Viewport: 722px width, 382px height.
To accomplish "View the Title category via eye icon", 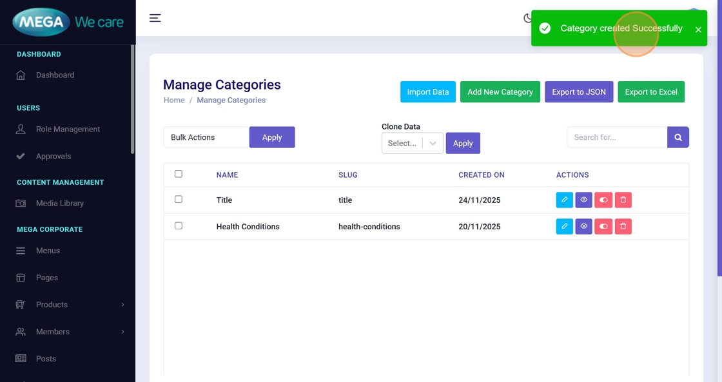I will pos(583,200).
